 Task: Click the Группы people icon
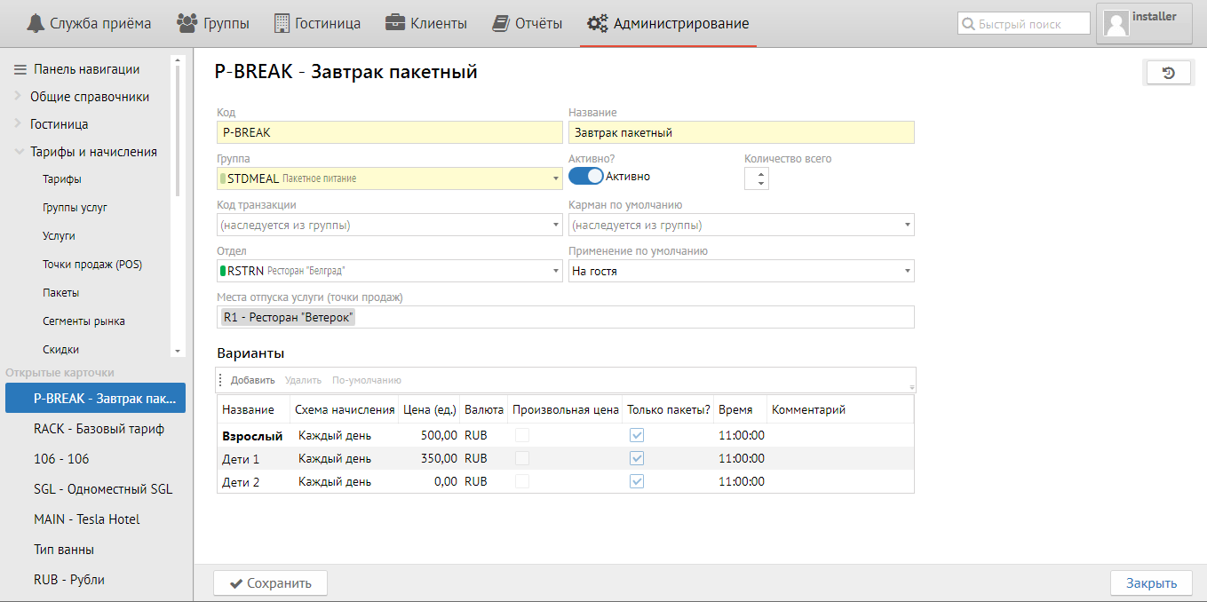[187, 23]
